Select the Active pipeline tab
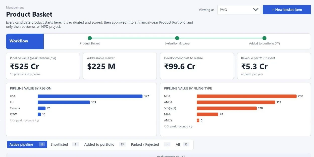The image size is (314, 157). [x=27, y=144]
